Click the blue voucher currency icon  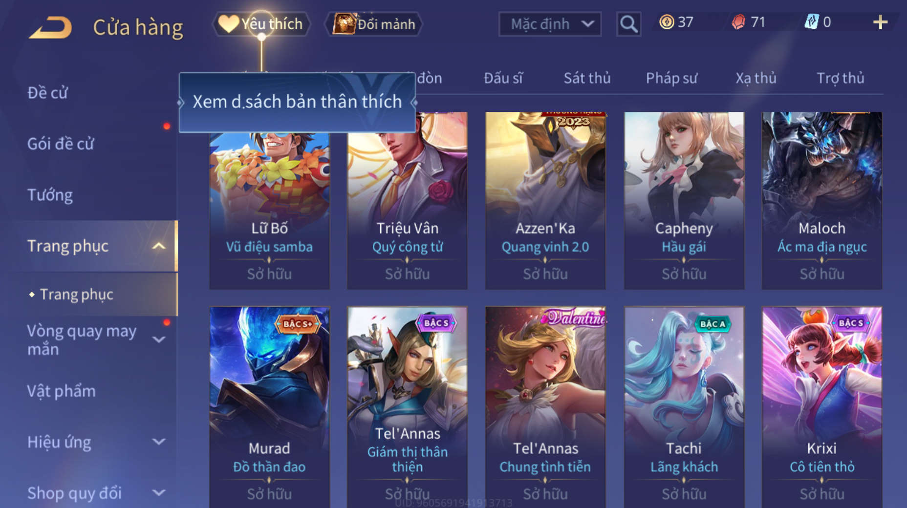(811, 22)
